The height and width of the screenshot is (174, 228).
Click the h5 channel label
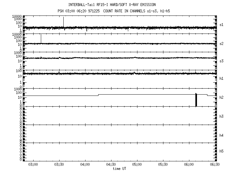pos(222,151)
